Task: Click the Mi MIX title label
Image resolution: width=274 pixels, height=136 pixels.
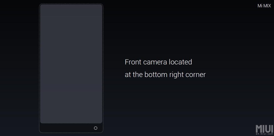Action: click(264, 6)
